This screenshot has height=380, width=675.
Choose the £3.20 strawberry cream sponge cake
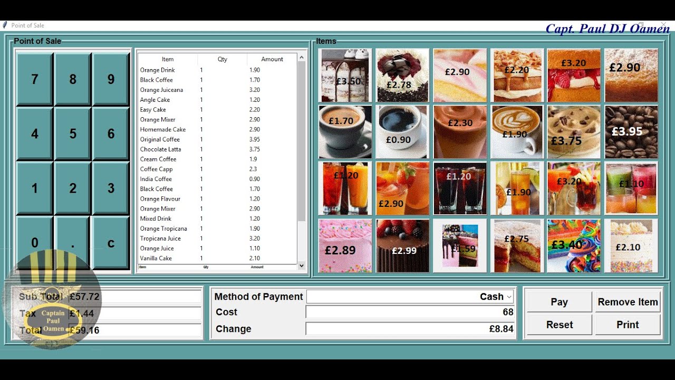click(x=574, y=75)
